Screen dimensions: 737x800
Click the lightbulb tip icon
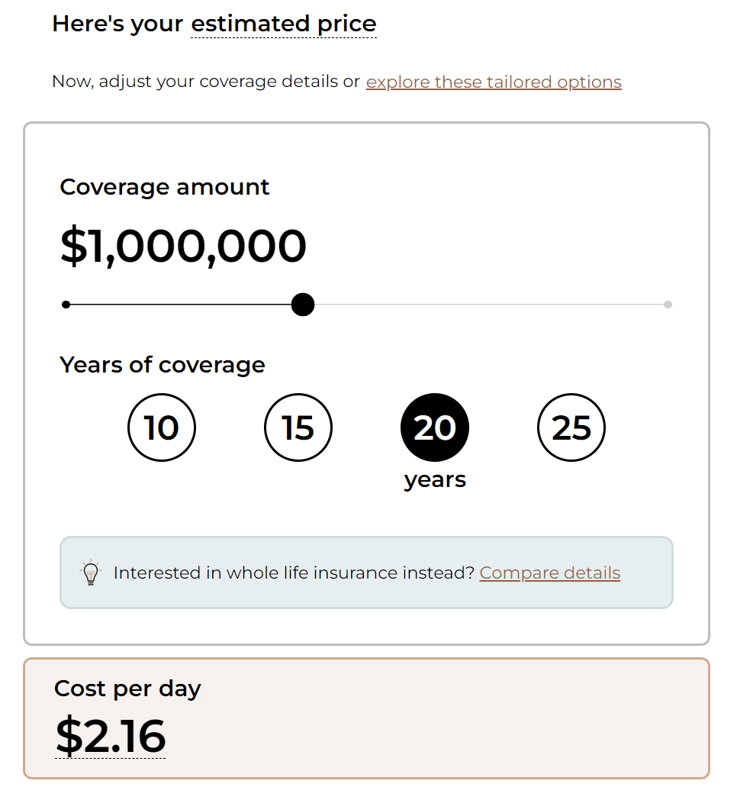point(91,573)
